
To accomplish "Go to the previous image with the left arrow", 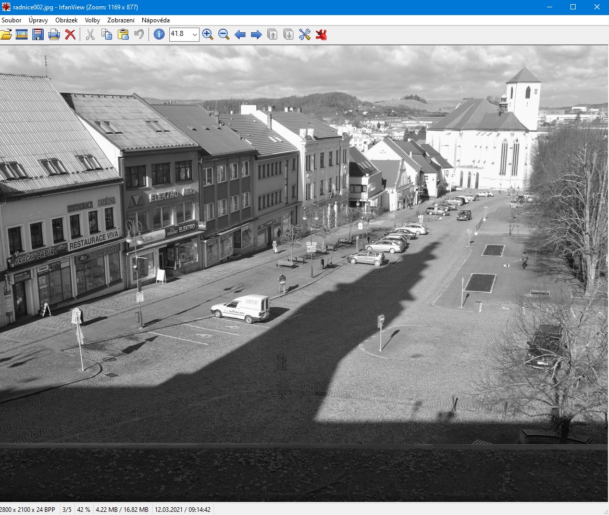I will click(x=240, y=35).
